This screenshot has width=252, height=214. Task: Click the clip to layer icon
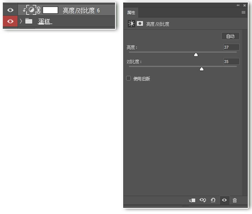point(192,200)
